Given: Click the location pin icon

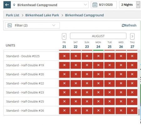Looking at the screenshot, I should click(x=14, y=5).
